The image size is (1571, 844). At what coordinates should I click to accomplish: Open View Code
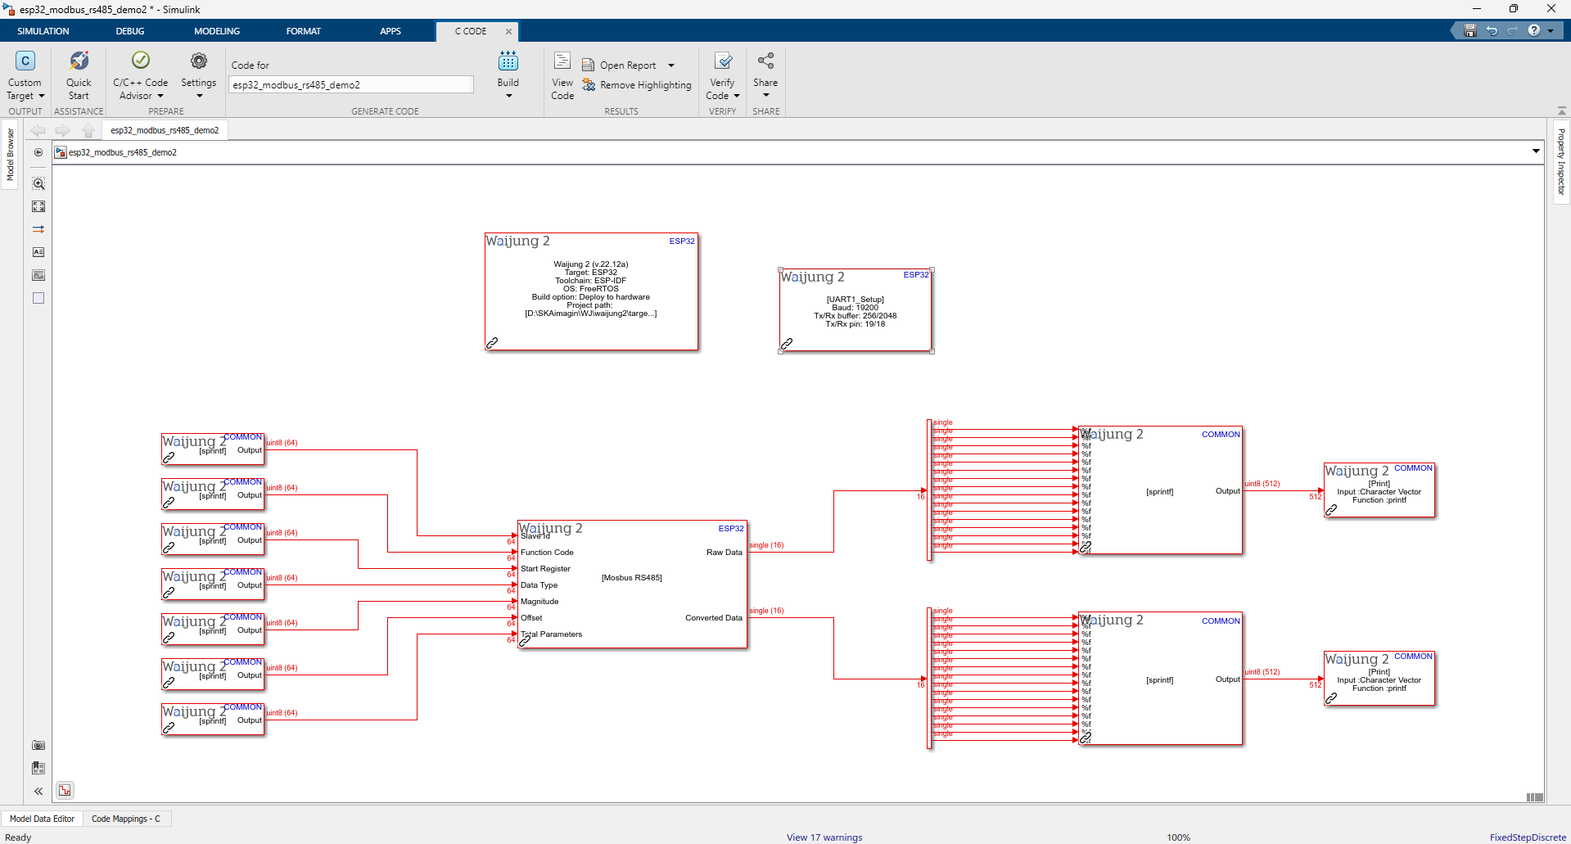pyautogui.click(x=562, y=75)
